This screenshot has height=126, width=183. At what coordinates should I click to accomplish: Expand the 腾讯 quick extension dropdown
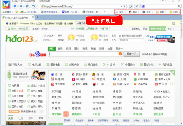coord(139,12)
